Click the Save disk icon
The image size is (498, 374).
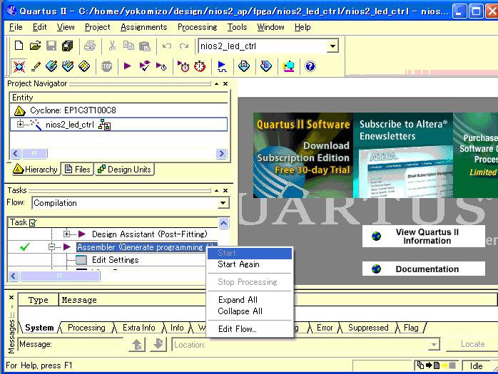(51, 46)
